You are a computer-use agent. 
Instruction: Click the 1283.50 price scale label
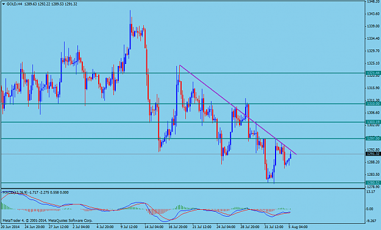[374, 174]
